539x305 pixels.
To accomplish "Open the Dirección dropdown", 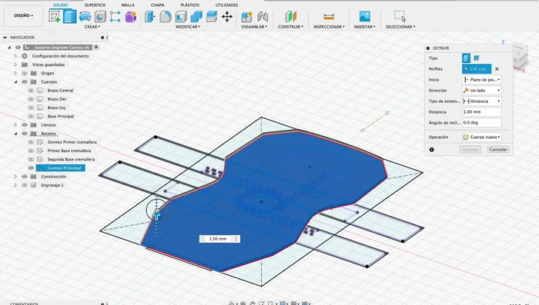I will [x=481, y=90].
